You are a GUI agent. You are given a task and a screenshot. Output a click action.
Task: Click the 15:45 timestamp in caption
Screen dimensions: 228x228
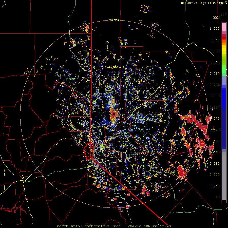tap(166, 226)
